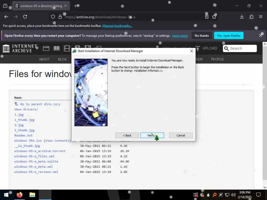
Task: Open the PEOPLE menu item
Action: [217, 59]
